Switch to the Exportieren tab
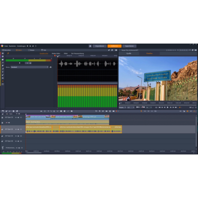 click(129, 46)
